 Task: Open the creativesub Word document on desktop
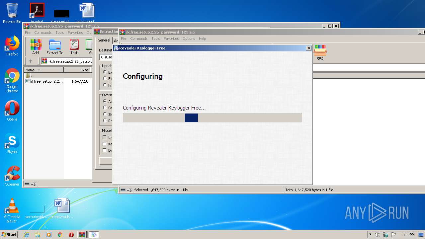(x=62, y=208)
